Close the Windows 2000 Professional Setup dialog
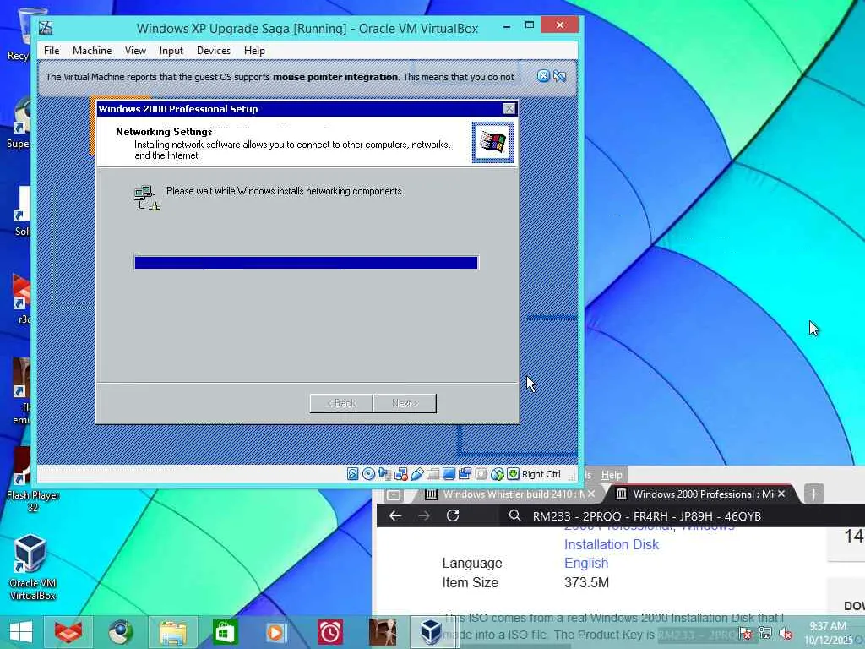 point(509,109)
